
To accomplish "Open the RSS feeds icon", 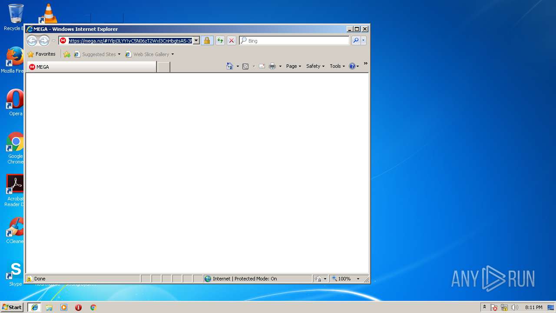I will coord(245,66).
